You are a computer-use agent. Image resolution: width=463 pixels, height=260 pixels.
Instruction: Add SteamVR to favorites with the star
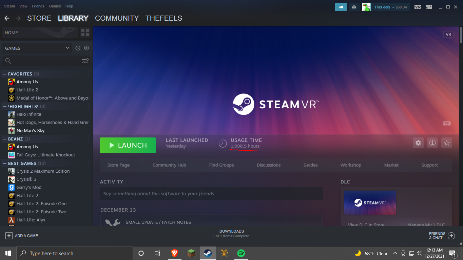pyautogui.click(x=447, y=143)
